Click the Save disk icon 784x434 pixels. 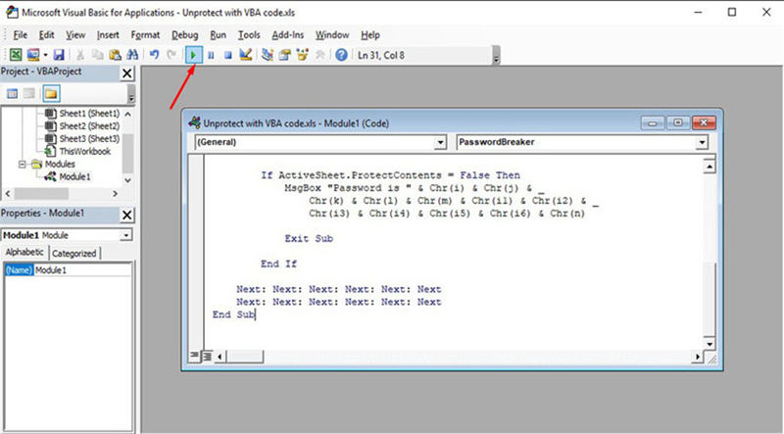(59, 56)
